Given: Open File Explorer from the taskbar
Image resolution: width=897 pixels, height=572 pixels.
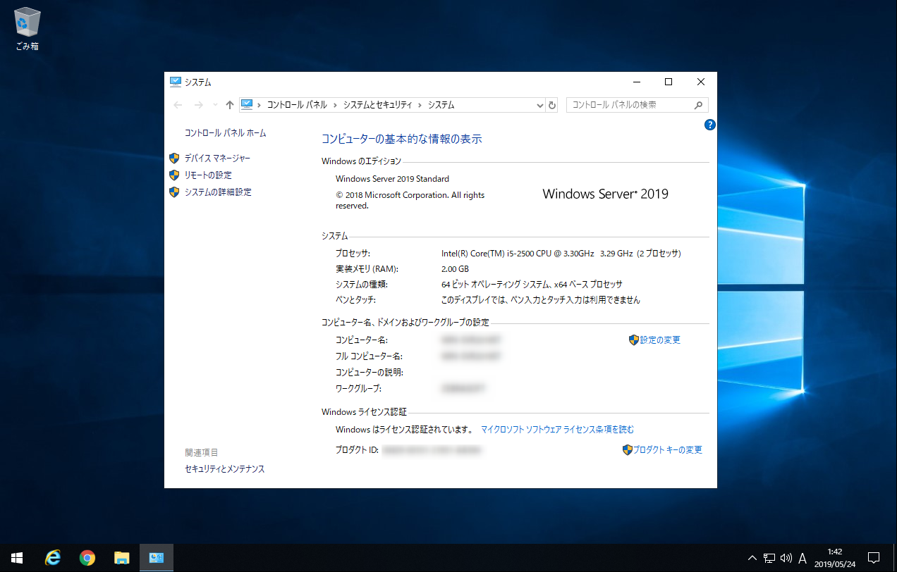Looking at the screenshot, I should (122, 558).
